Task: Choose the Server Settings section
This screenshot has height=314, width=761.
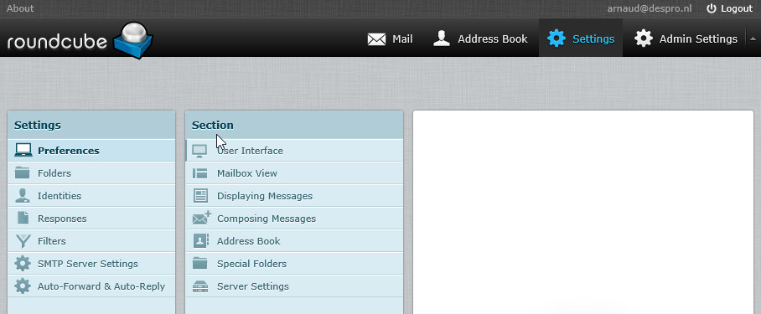Action: point(294,286)
